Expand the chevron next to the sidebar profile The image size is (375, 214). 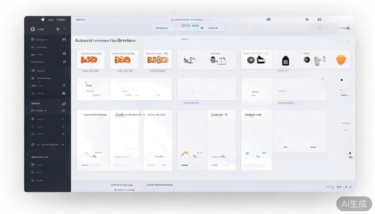[x=64, y=29]
